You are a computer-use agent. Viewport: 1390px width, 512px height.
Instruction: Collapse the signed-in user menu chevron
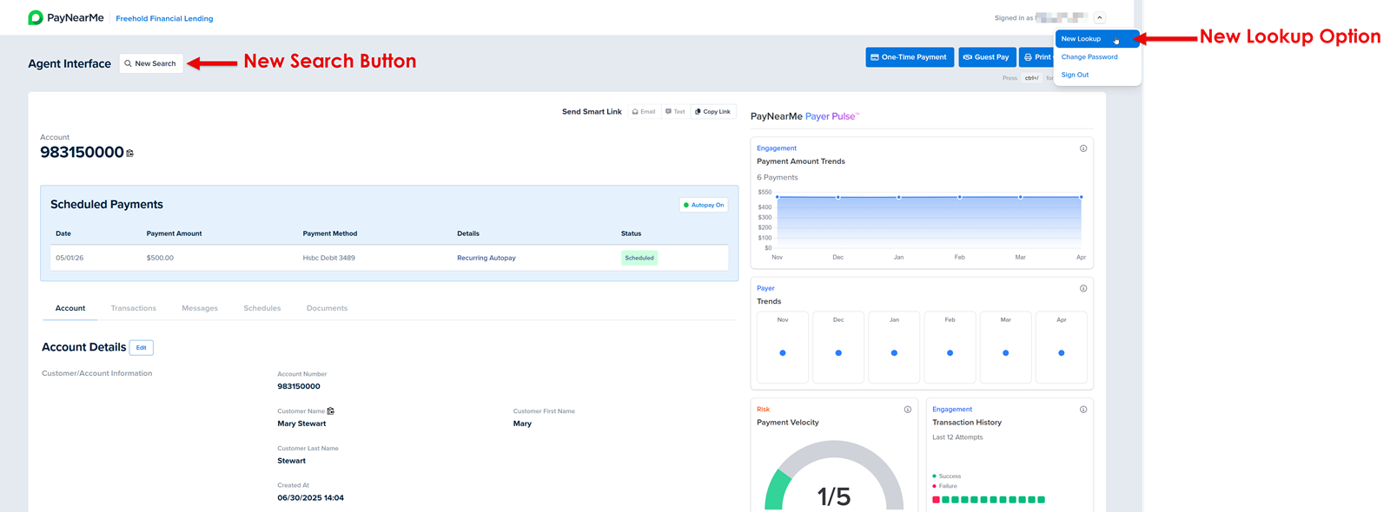pyautogui.click(x=1100, y=17)
